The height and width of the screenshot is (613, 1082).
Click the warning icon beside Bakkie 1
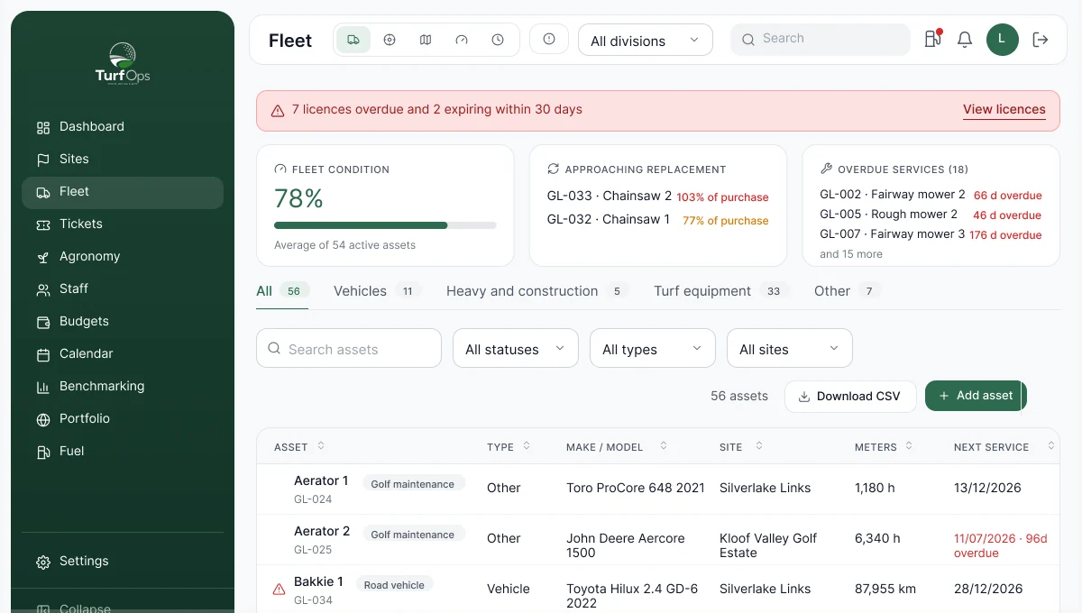(279, 590)
